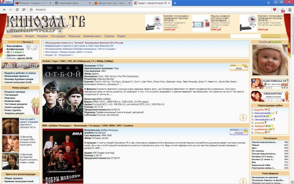
Task: Click the kinozal.tv address bar
Action: click(150, 10)
